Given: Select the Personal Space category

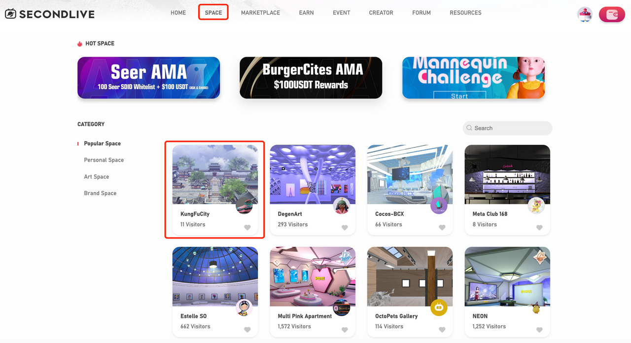Looking at the screenshot, I should 104,160.
